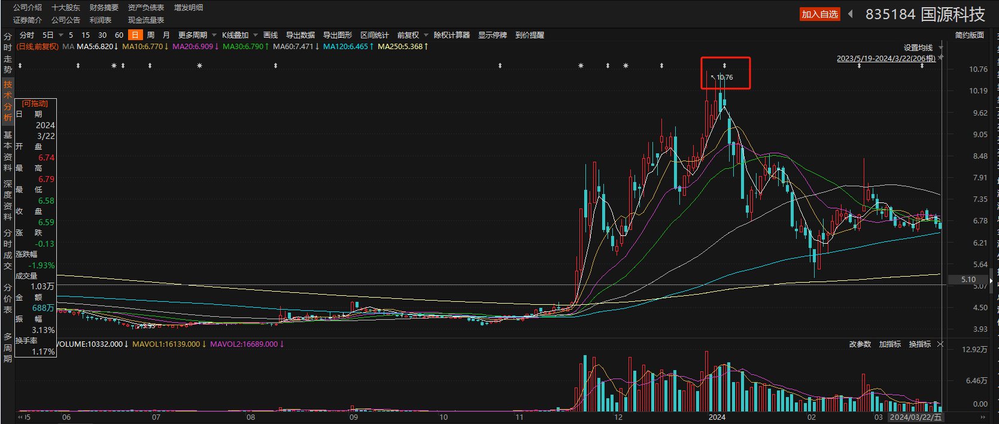Expand the 5日 dropdown arrow

coord(60,35)
